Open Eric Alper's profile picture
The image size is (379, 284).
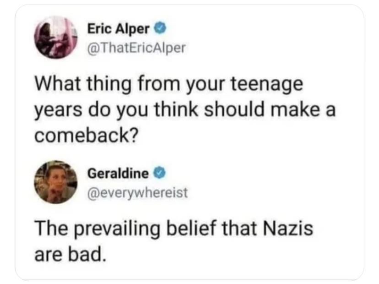click(55, 38)
